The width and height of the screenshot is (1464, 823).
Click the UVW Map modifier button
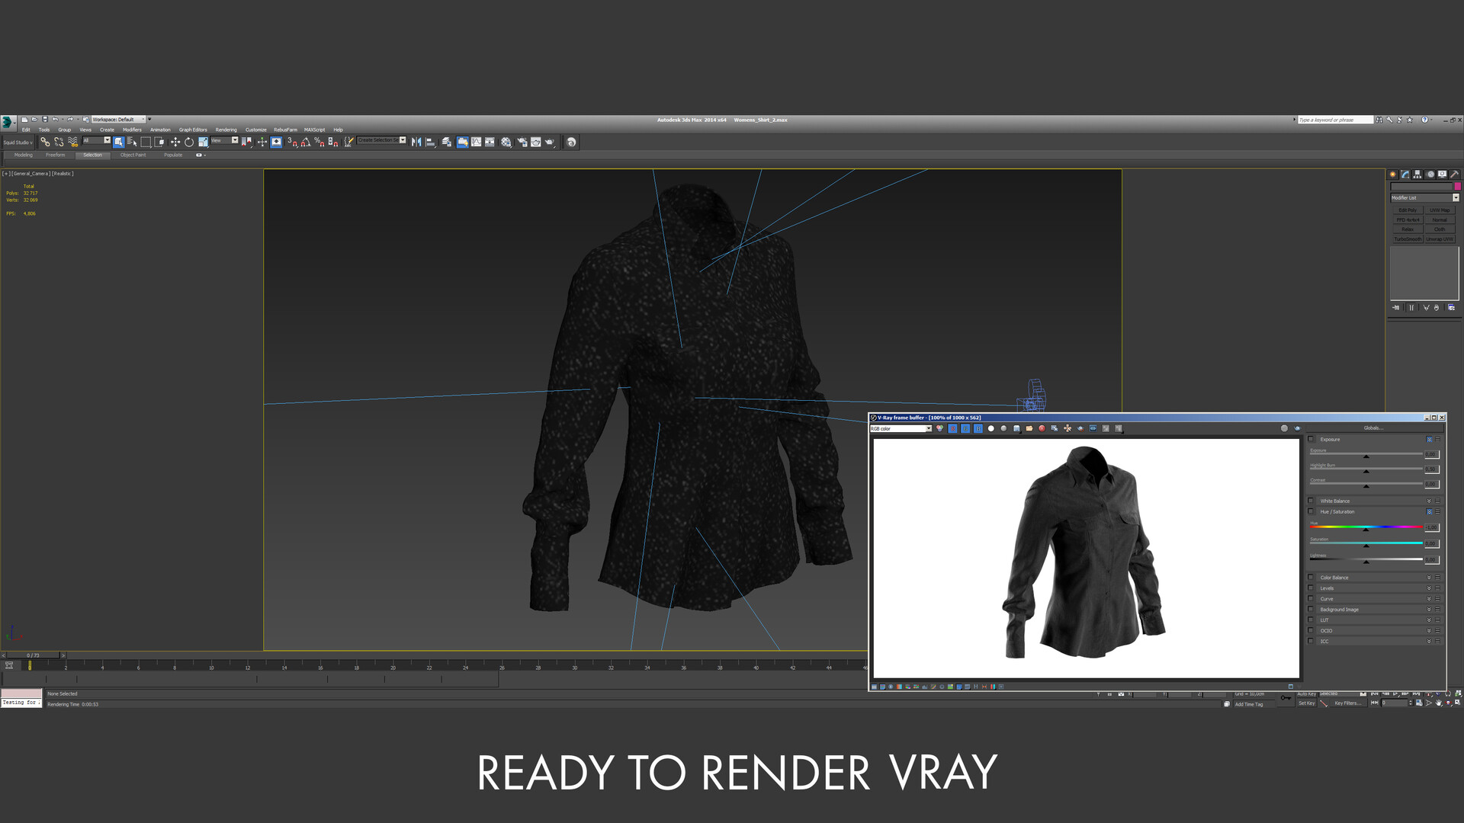click(1440, 210)
